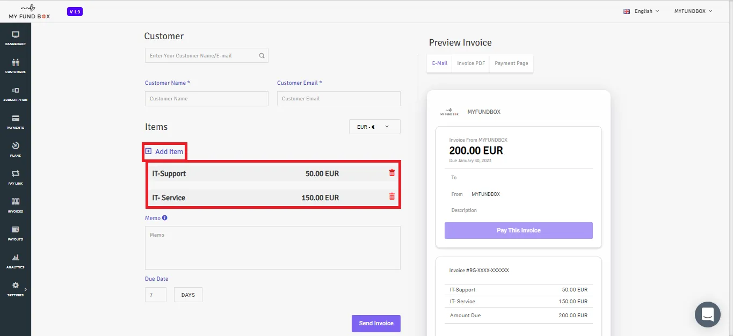Screen dimensions: 733x336
Task: Open the chat support bubble
Action: pos(707,315)
